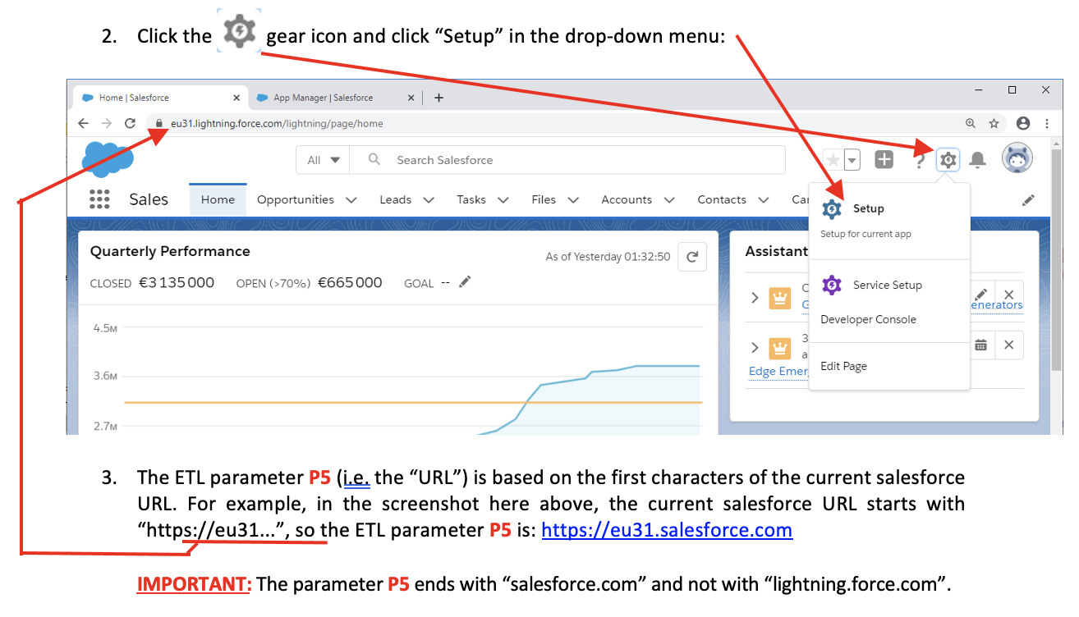The image size is (1079, 617).
Task: Click the browser reload button
Action: [130, 123]
